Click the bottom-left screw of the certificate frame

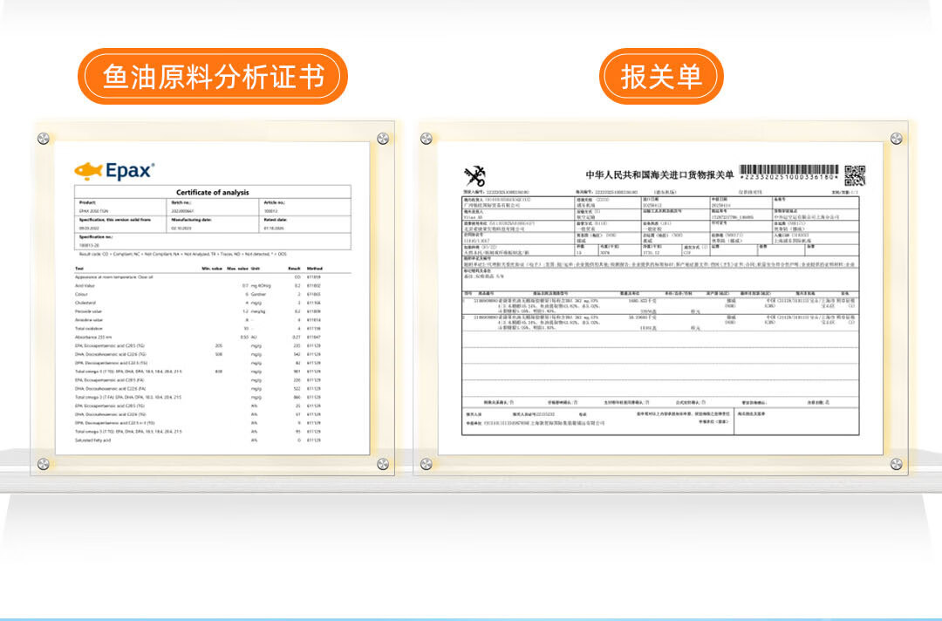coord(43,463)
